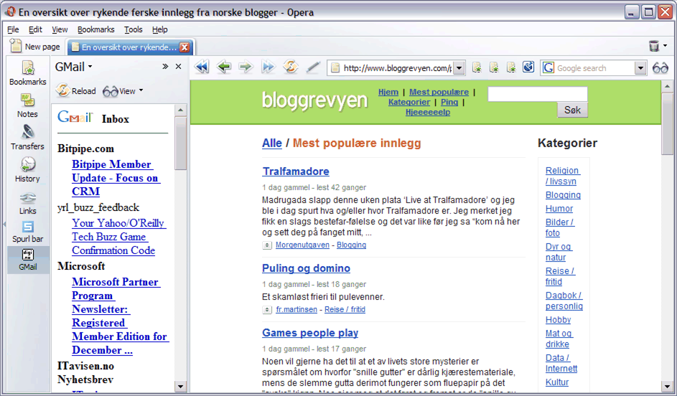The image size is (677, 396).
Task: Open the Spurl bar panel
Action: click(x=27, y=232)
